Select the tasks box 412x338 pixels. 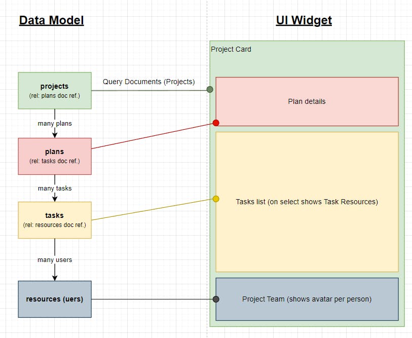point(54,220)
